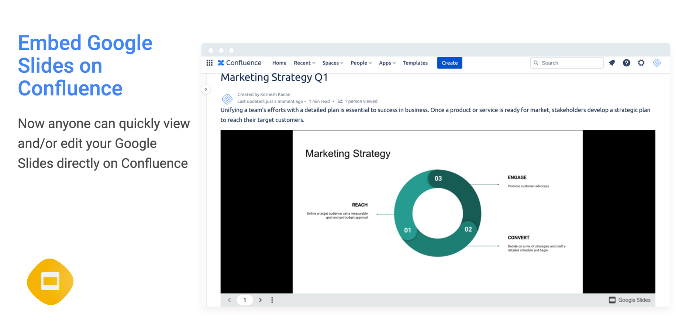Go to previous slide arrow

[x=230, y=300]
